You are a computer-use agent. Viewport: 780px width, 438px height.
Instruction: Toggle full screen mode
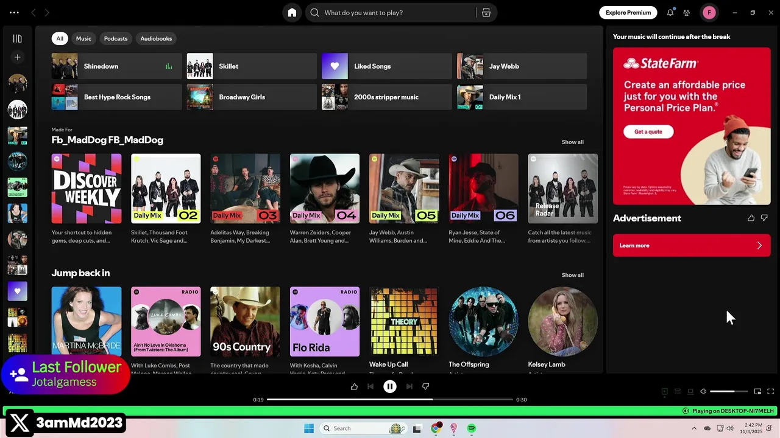point(770,392)
